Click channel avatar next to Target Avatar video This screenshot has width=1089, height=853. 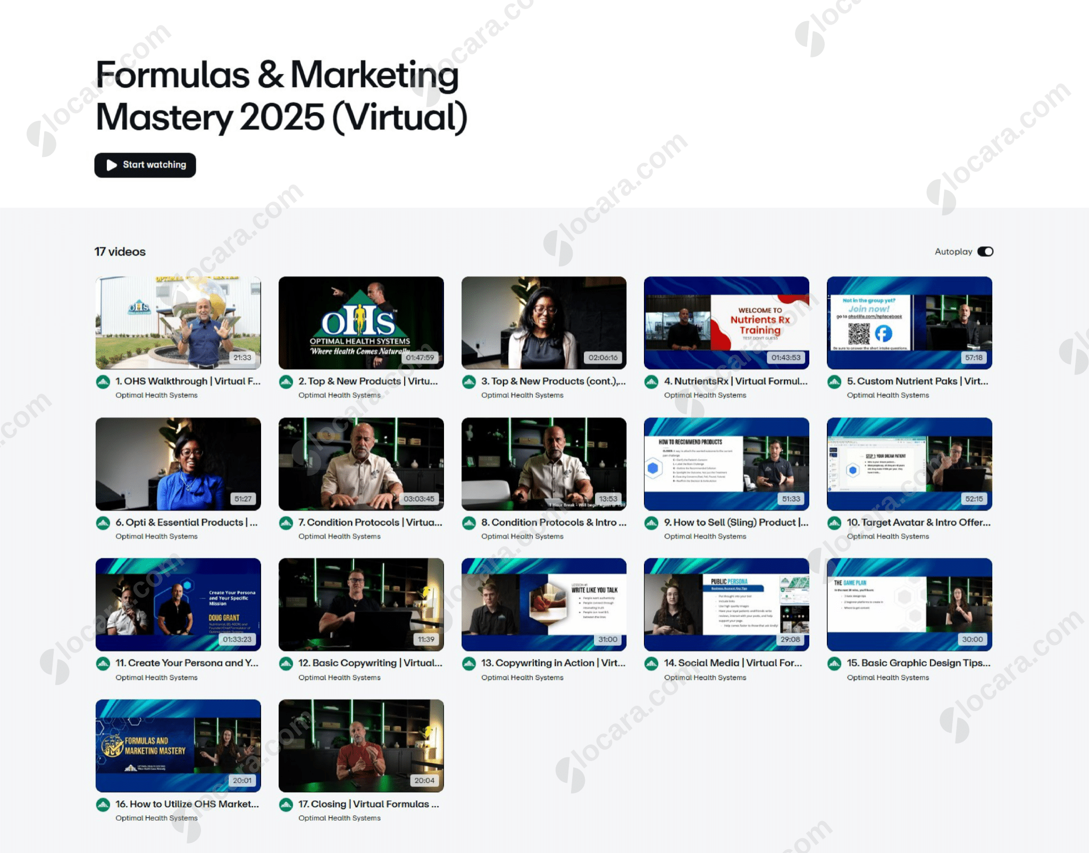[x=834, y=523]
